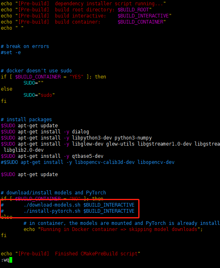Click the $BUILD_CONTAINER variable in echo line
Image resolution: width=220 pixels, height=268 pixels.
(140, 22)
